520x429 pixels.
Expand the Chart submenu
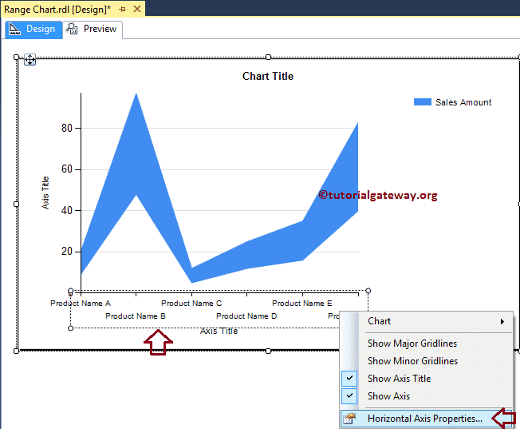pyautogui.click(x=427, y=321)
